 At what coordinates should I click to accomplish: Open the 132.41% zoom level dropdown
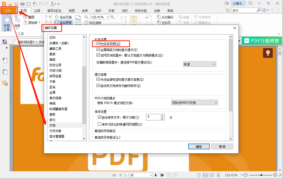click(x=107, y=17)
